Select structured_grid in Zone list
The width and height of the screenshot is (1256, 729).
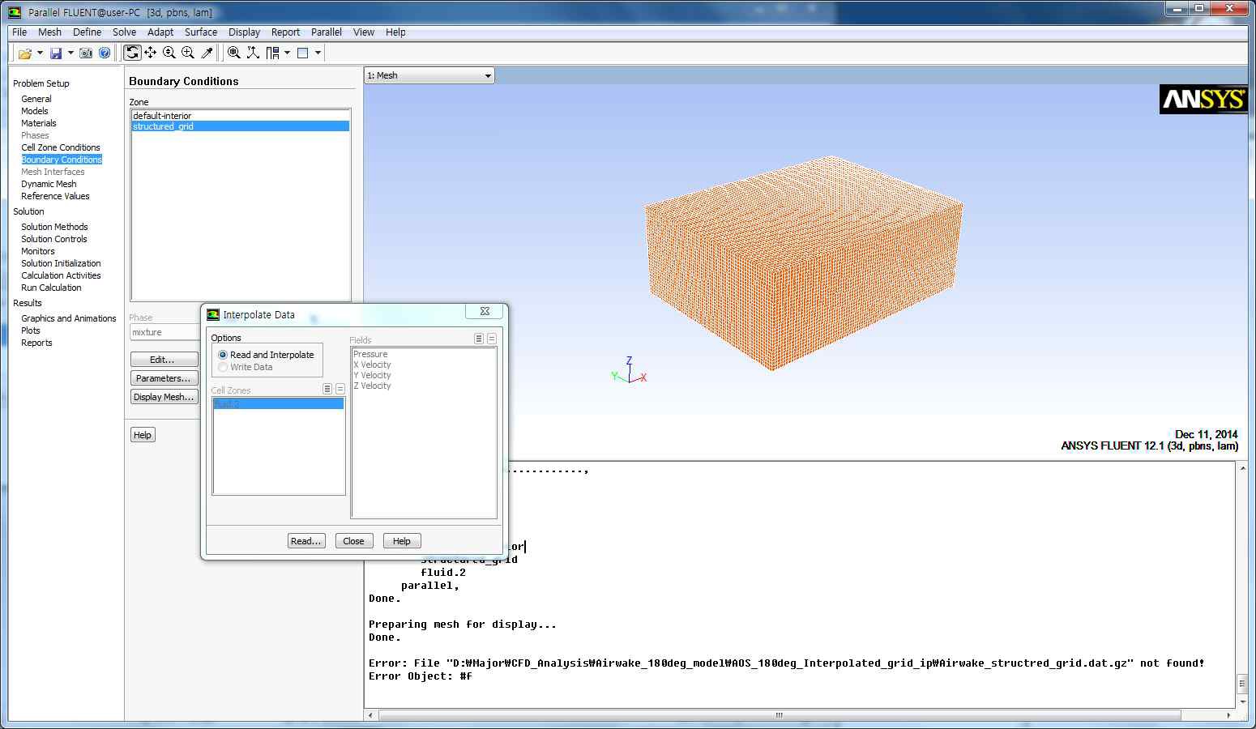[241, 126]
